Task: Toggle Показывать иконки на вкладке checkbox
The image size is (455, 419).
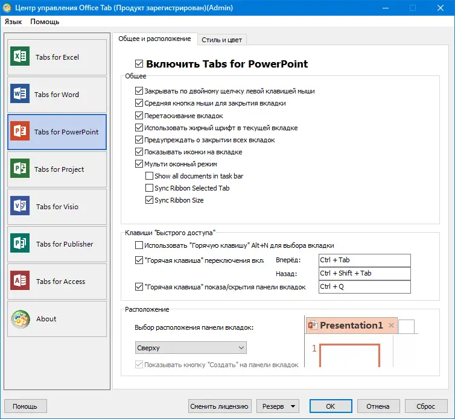Action: pyautogui.click(x=139, y=152)
